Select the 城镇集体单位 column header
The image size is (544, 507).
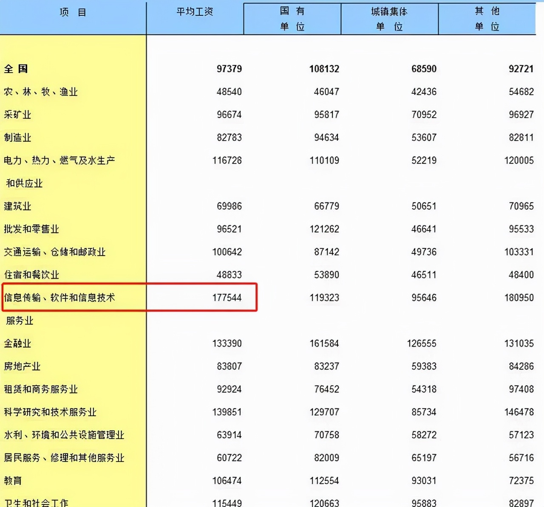click(x=390, y=18)
